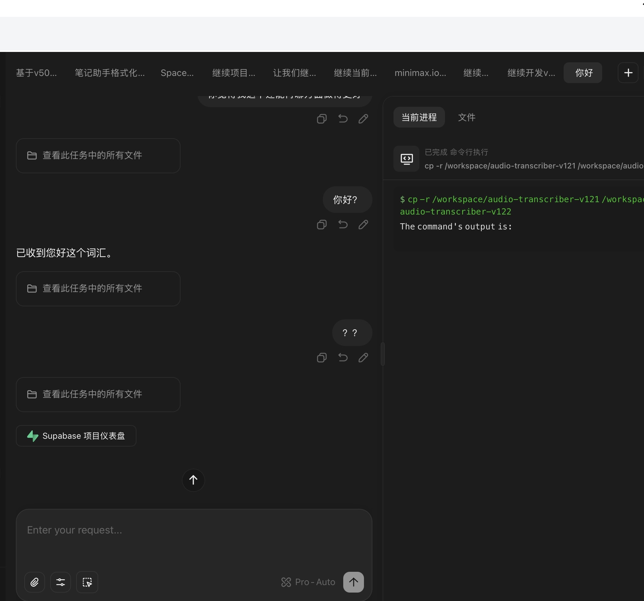Switch to the 文件 tab
The image size is (644, 601).
click(x=466, y=117)
